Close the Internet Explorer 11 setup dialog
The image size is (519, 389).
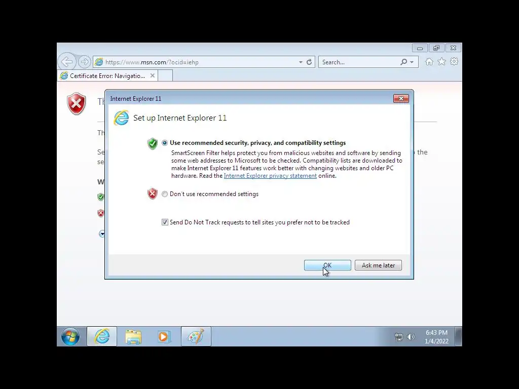[401, 99]
